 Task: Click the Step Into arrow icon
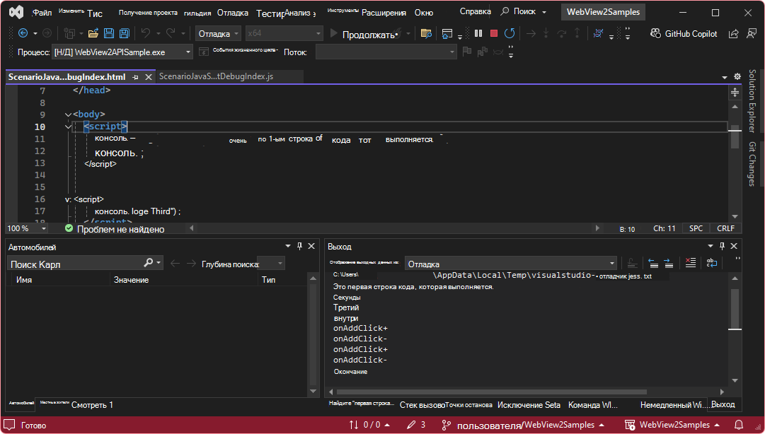click(x=546, y=33)
